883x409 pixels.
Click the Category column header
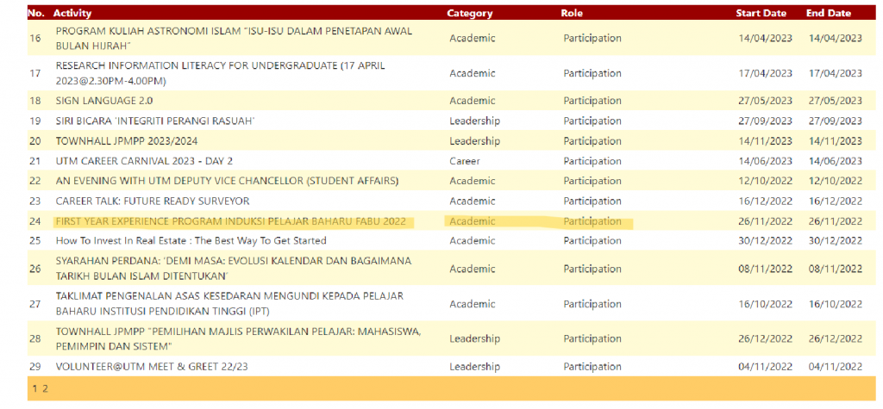(x=470, y=13)
